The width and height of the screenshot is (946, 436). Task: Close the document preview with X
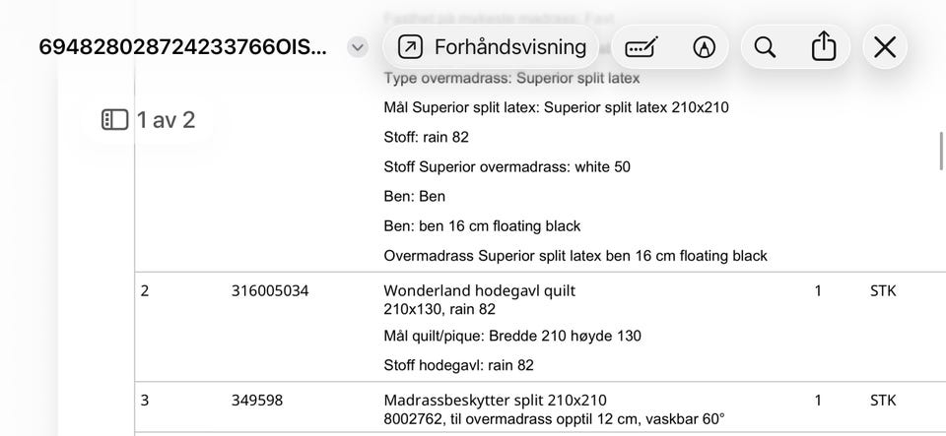(885, 46)
